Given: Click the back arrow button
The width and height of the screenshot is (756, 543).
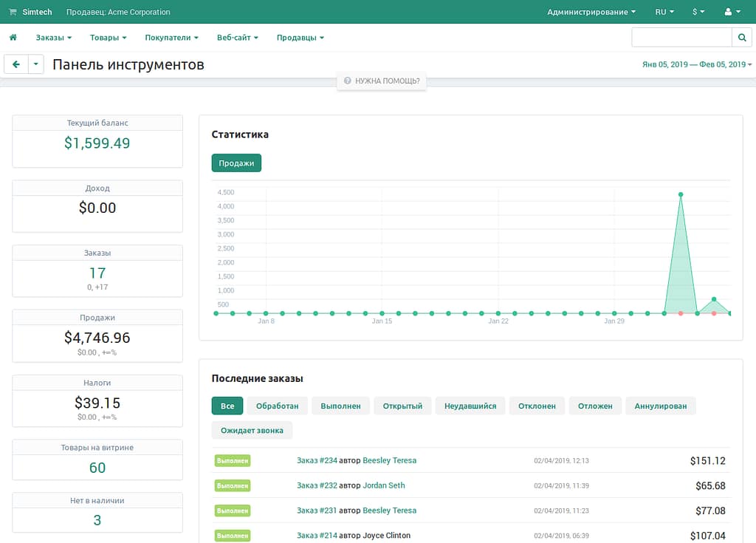Looking at the screenshot, I should 16,65.
